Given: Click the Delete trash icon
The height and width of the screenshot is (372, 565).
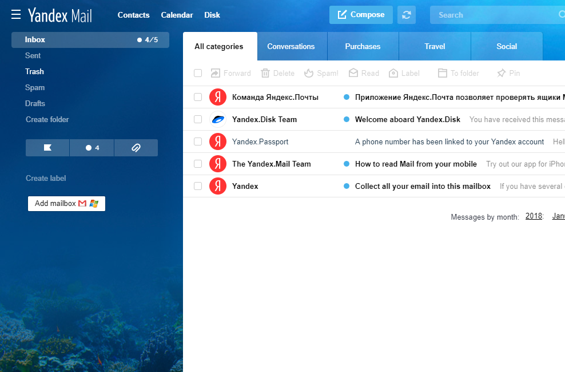Looking at the screenshot, I should click(x=265, y=74).
